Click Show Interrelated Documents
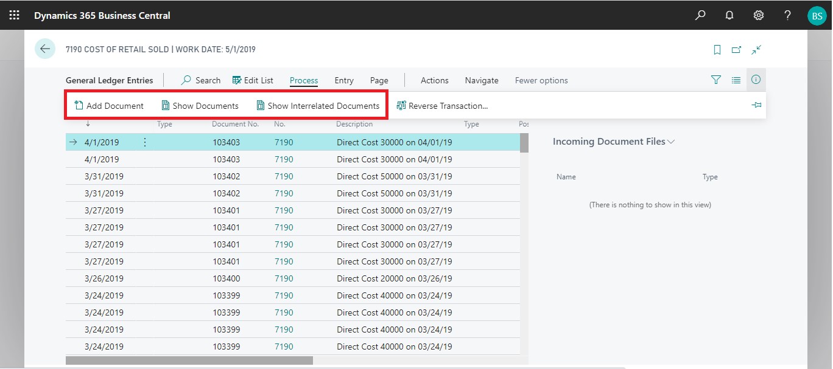This screenshot has width=833, height=369. click(318, 106)
